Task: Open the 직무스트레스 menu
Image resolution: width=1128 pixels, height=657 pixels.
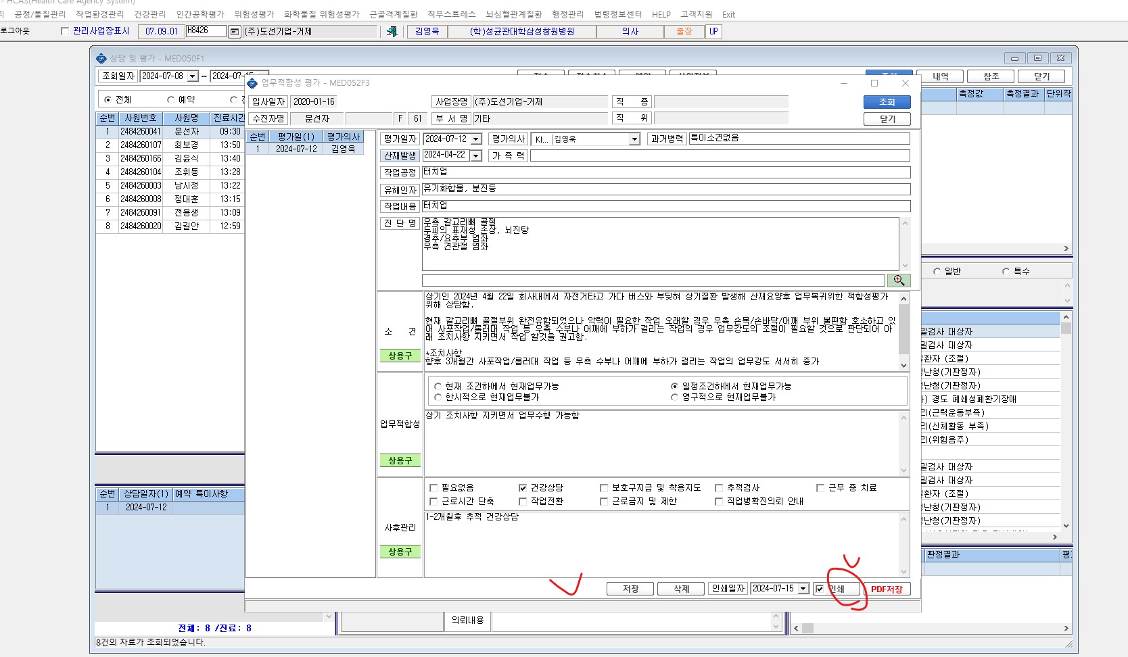Action: pos(452,14)
